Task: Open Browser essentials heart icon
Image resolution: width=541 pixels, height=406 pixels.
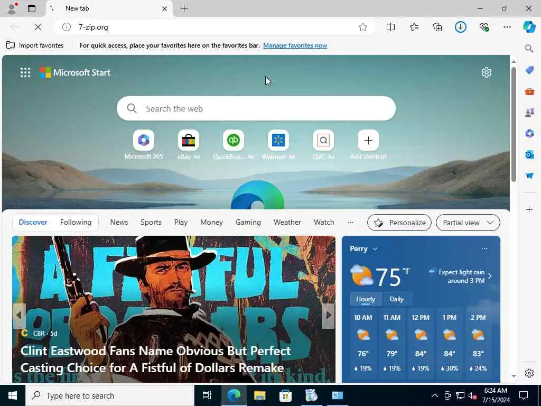Action: (484, 27)
